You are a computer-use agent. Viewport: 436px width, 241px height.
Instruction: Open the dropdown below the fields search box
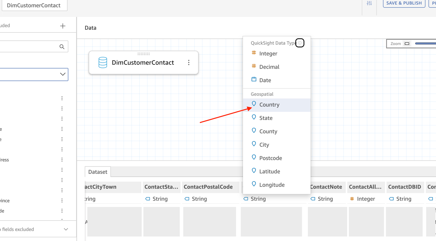34,74
